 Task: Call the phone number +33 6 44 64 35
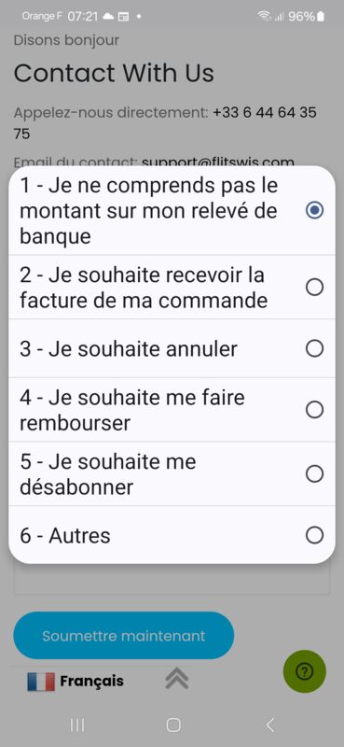tap(265, 113)
